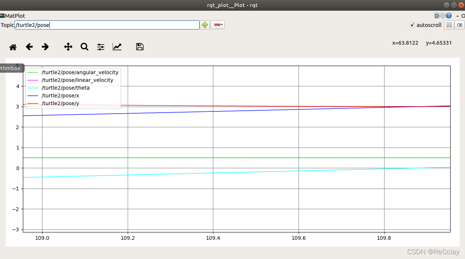Image resolution: width=465 pixels, height=259 pixels.
Task: Open the red minus remove-topic dropdown
Action: pos(217,25)
